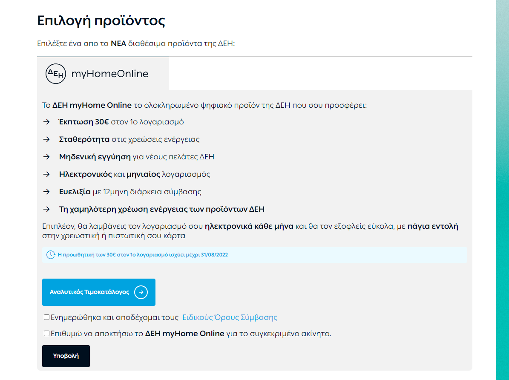509x380 pixels.
Task: Click the line Επιλέξτε ένα απο τα ΝΕΑ
Action: coord(136,43)
